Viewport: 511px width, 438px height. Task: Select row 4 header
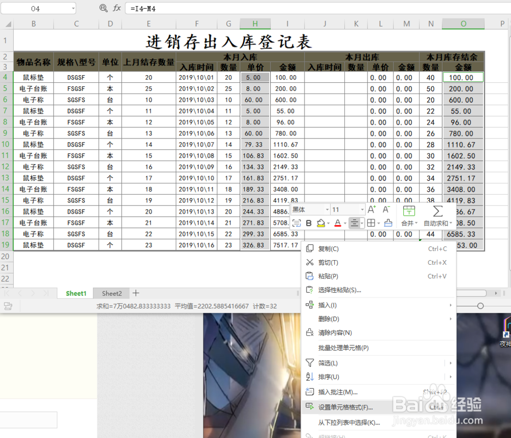(6, 77)
